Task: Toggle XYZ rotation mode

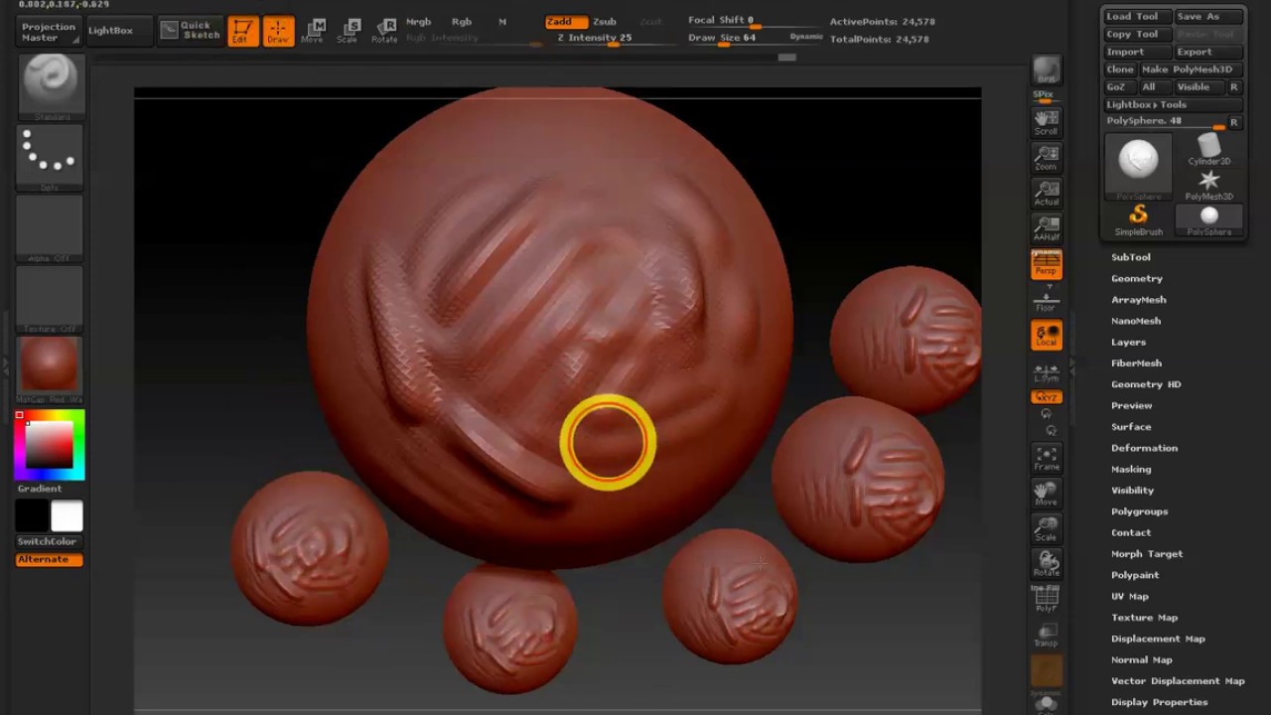Action: point(1047,397)
